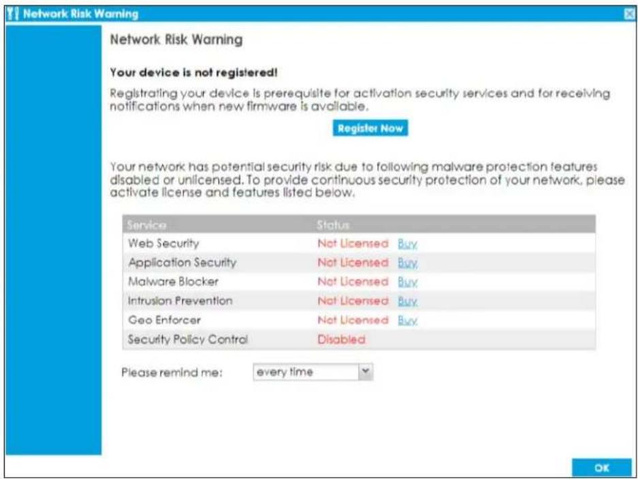
Task: Open the 'every time' reminder dropdown
Action: pos(313,372)
